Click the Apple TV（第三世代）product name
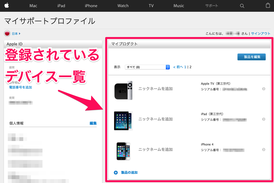This screenshot has height=183, width=274. click(x=216, y=84)
